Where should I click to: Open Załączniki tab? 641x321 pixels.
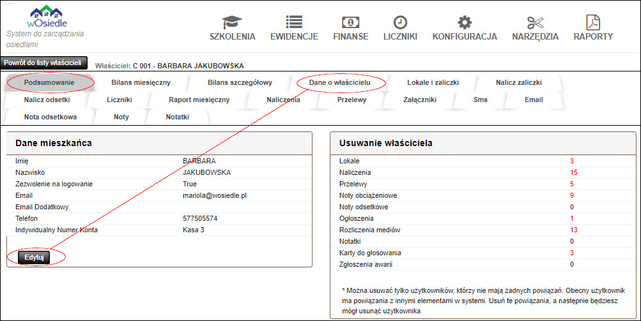419,100
